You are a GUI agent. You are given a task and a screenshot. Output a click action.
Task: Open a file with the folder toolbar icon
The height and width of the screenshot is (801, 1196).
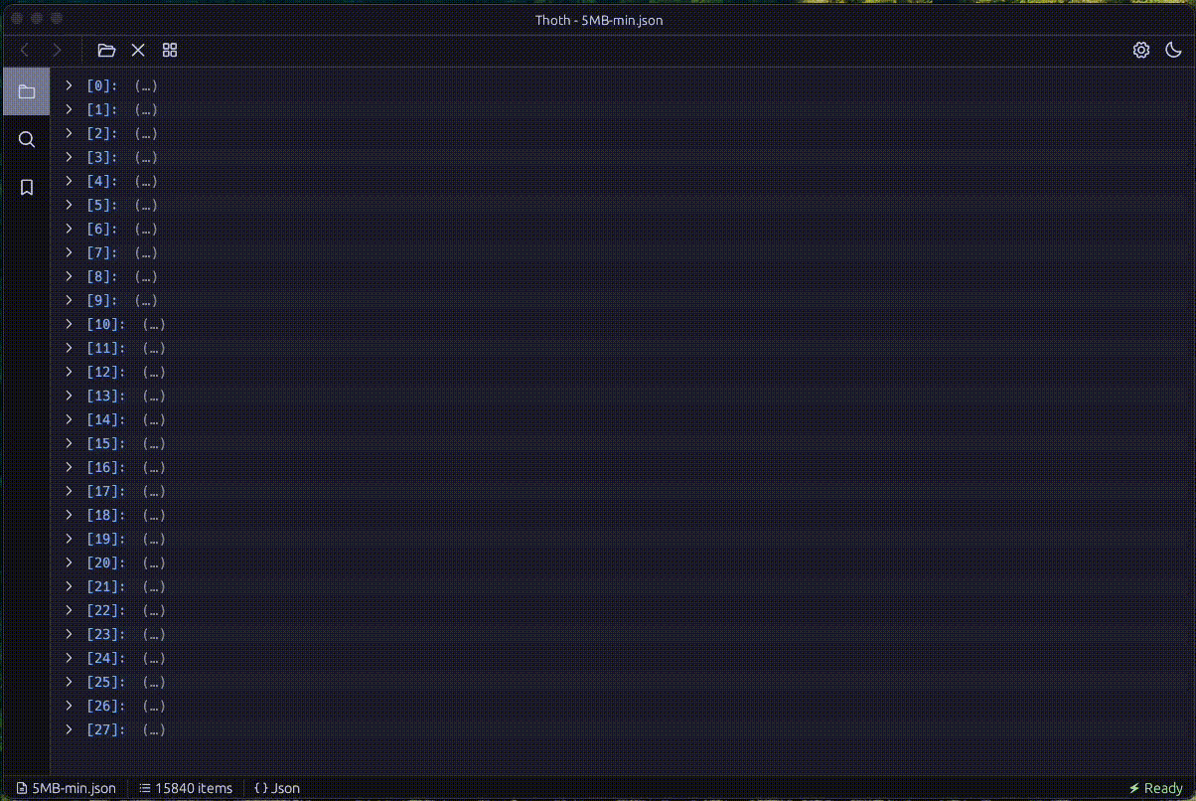point(106,50)
